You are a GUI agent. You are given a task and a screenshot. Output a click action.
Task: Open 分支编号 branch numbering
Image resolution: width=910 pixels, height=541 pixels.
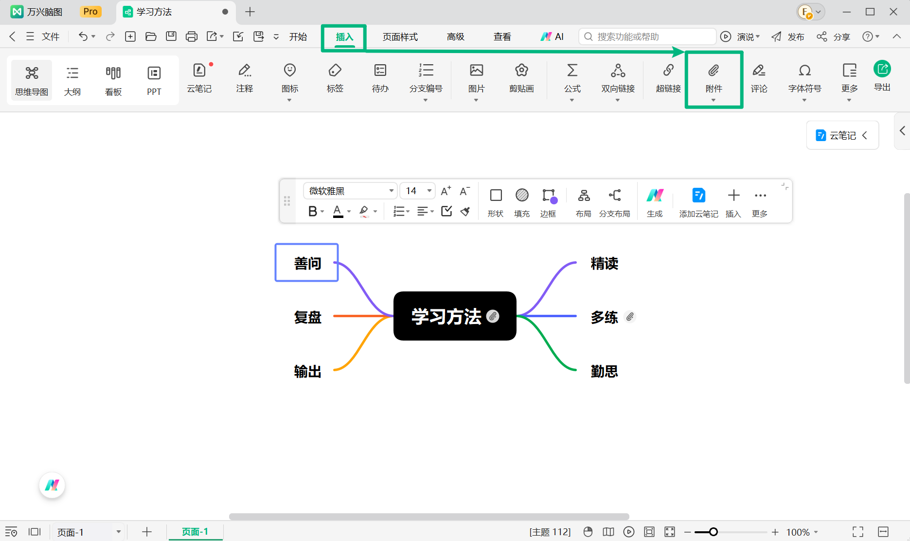pyautogui.click(x=426, y=81)
